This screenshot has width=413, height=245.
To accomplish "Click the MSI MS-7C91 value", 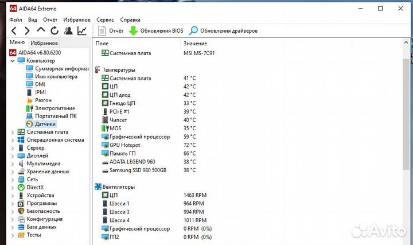I will coord(199,53).
